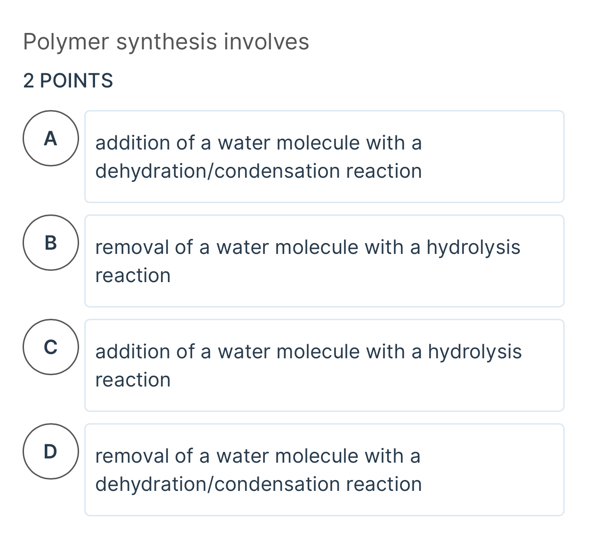Pick the letter C answer circle
Image resolution: width=607 pixels, height=560 pixels.
51,347
